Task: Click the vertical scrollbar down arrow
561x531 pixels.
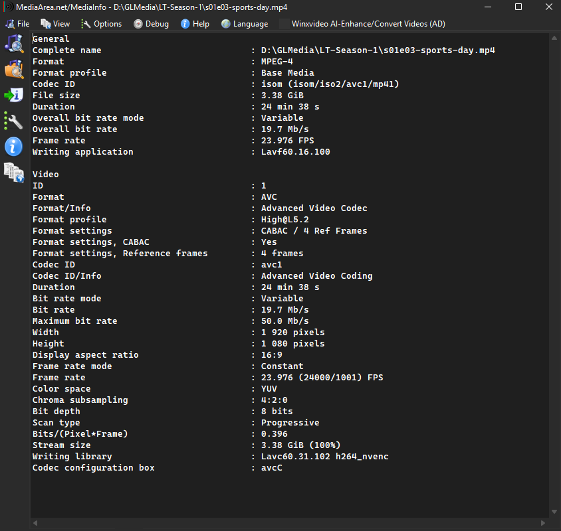Action: coord(554,512)
